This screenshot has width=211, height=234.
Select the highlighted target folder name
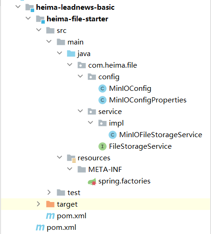[67, 205]
